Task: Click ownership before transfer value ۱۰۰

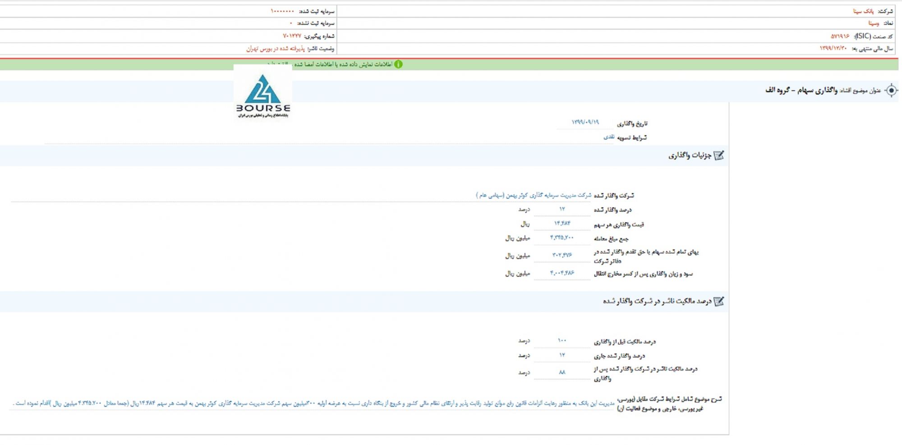Action: pos(562,340)
